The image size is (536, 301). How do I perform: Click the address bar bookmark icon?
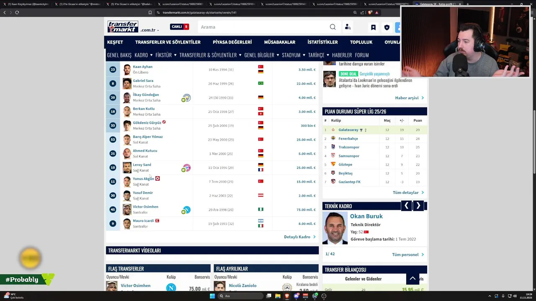(x=150, y=13)
